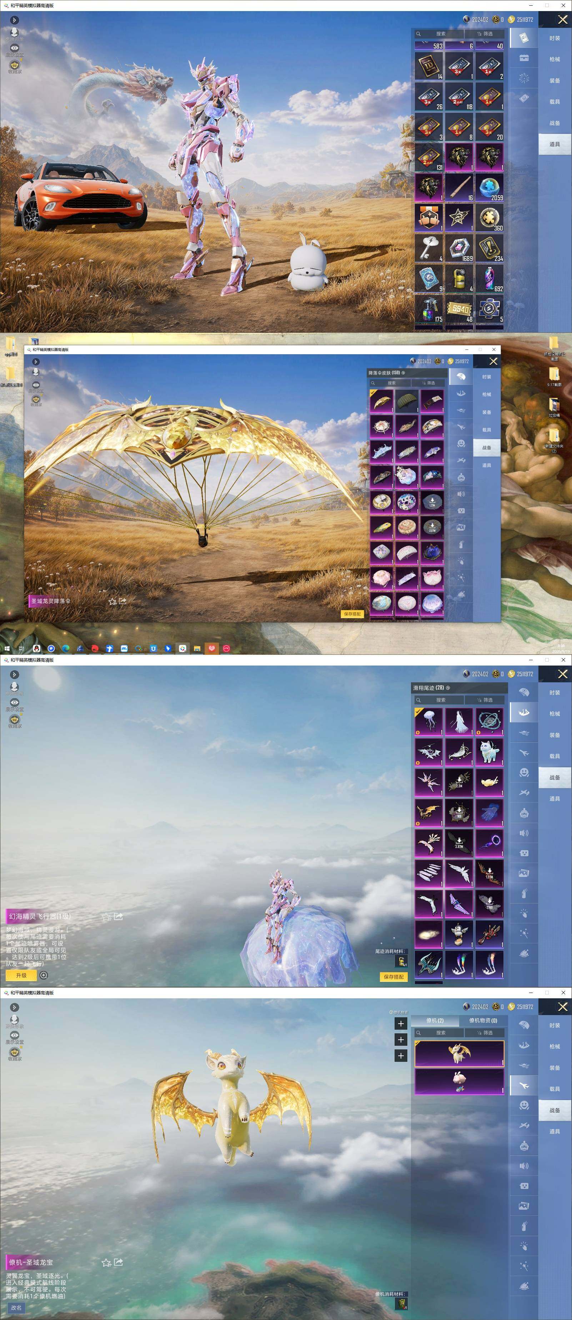Screen dimensions: 572x1320
Task: Select the white cat glide trail item
Action: 489,752
